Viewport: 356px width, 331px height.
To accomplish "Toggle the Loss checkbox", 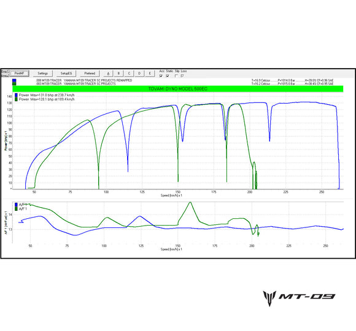I will (182, 76).
